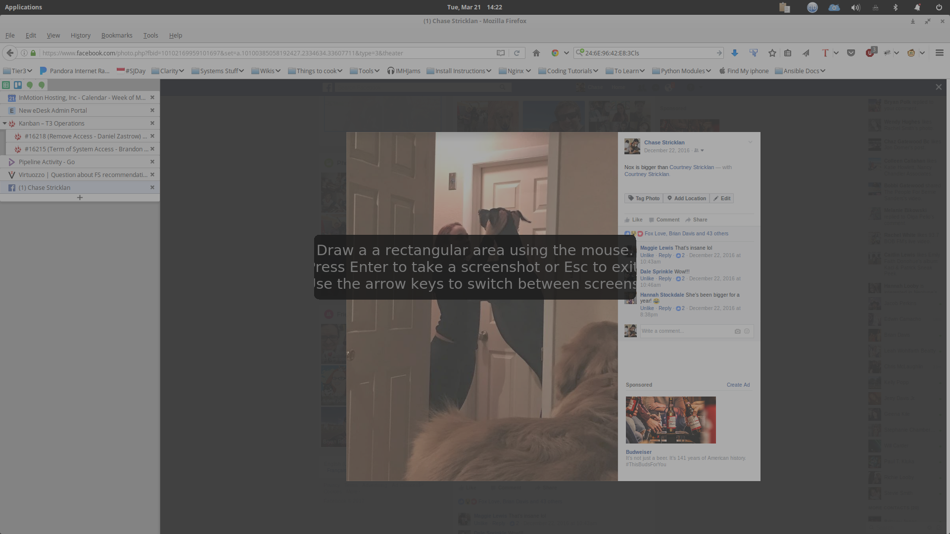The height and width of the screenshot is (534, 950).
Task: Click the Write a comment field
Action: pyautogui.click(x=685, y=331)
